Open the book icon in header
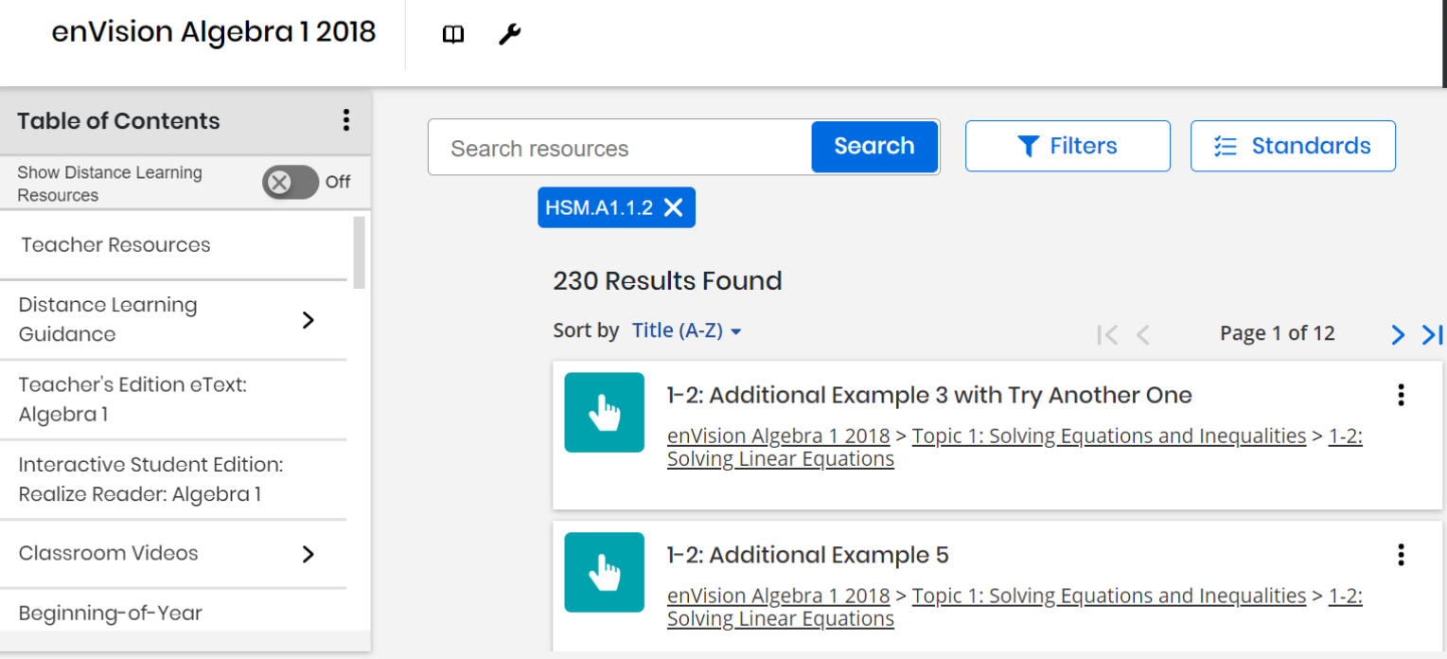Screen dimensions: 1447x659 (453, 35)
